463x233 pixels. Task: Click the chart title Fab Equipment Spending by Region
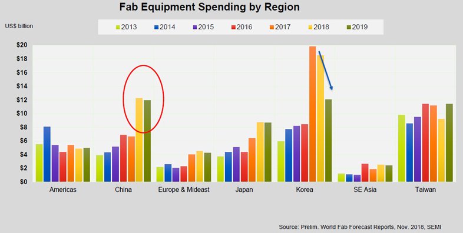point(209,7)
